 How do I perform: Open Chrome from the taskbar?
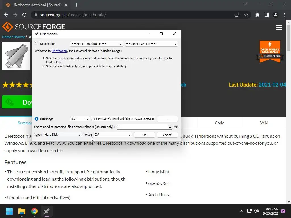coord(34,211)
